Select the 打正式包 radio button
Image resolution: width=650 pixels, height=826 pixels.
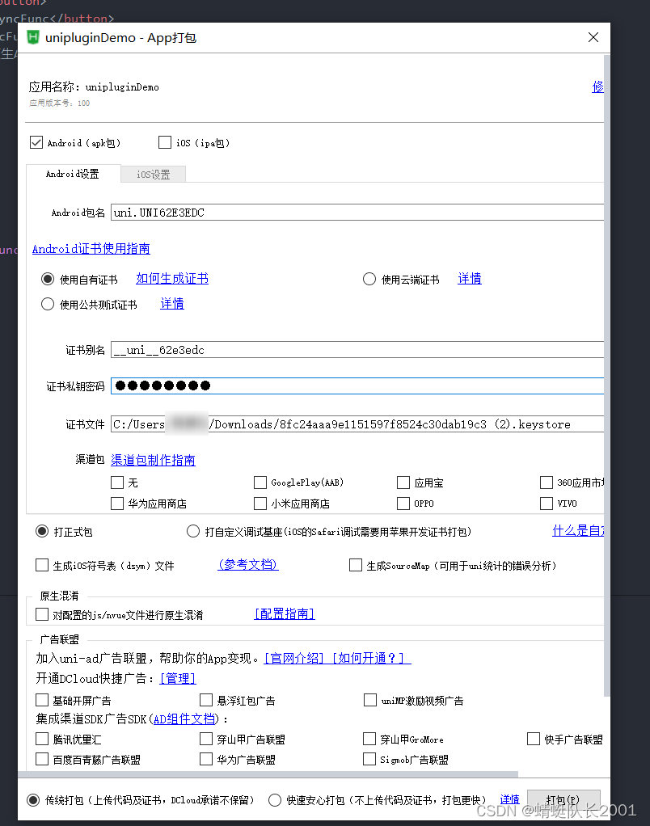[42, 532]
